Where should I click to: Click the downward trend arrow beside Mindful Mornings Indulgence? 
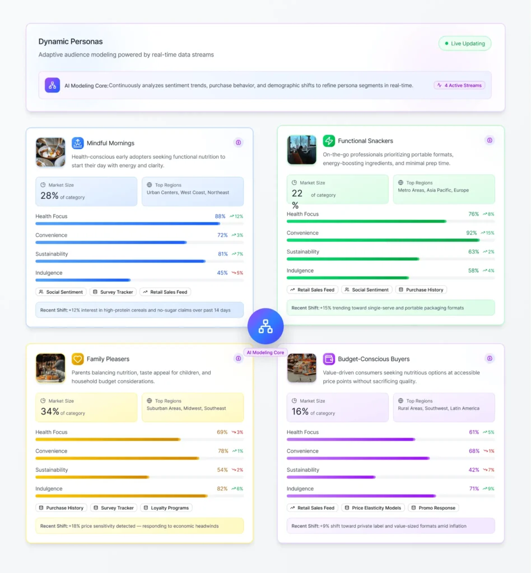click(234, 273)
